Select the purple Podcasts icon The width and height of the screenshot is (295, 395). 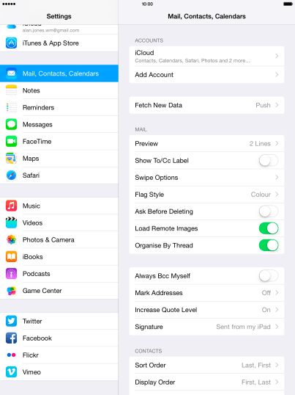tap(11, 274)
